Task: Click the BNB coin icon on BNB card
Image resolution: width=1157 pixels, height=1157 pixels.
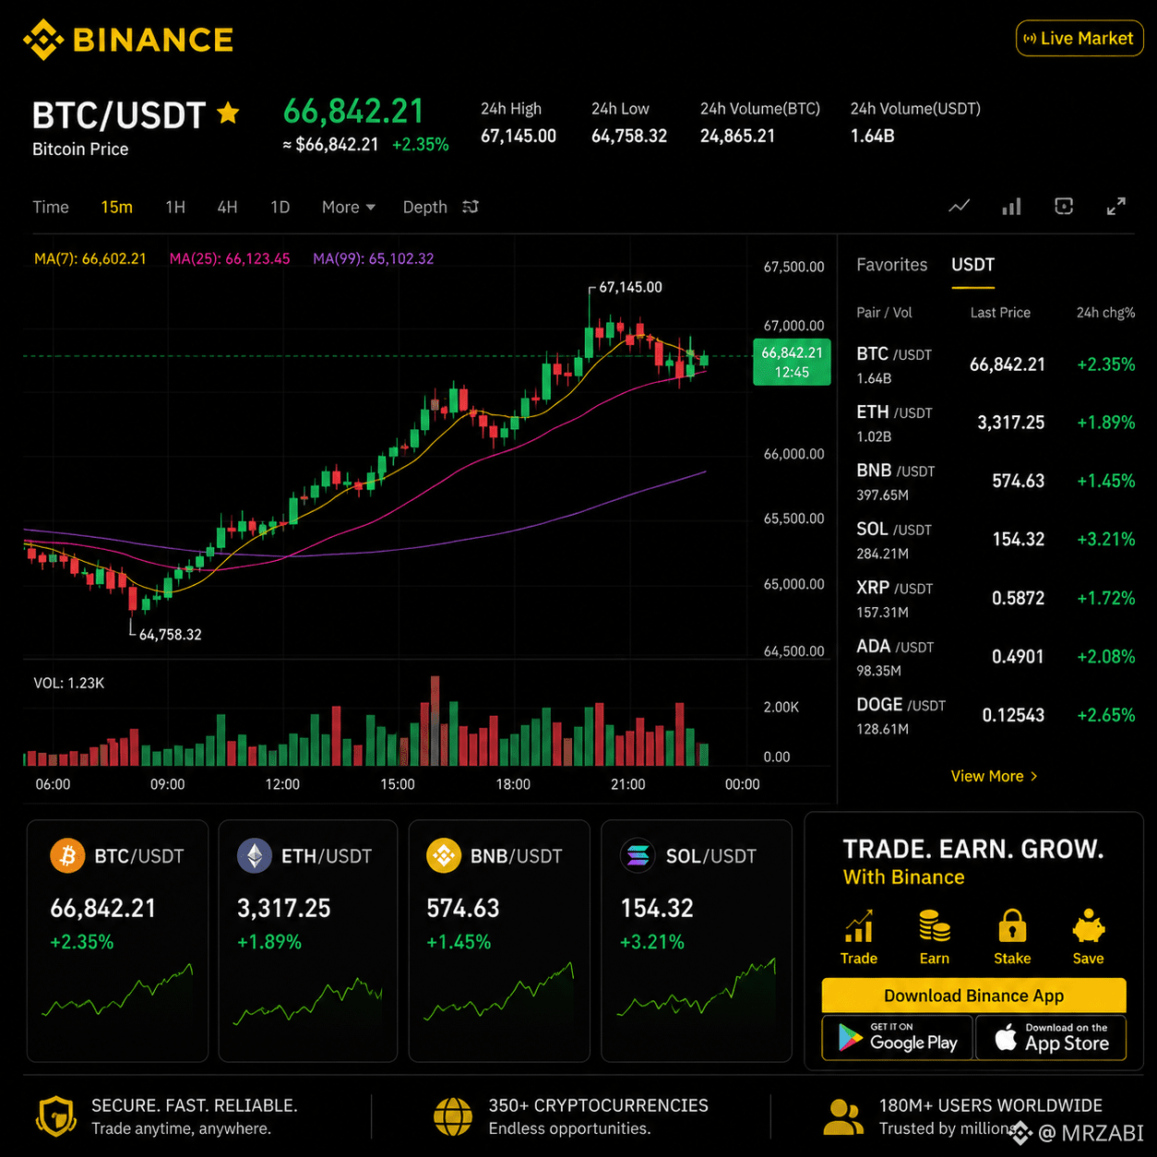Action: point(444,856)
